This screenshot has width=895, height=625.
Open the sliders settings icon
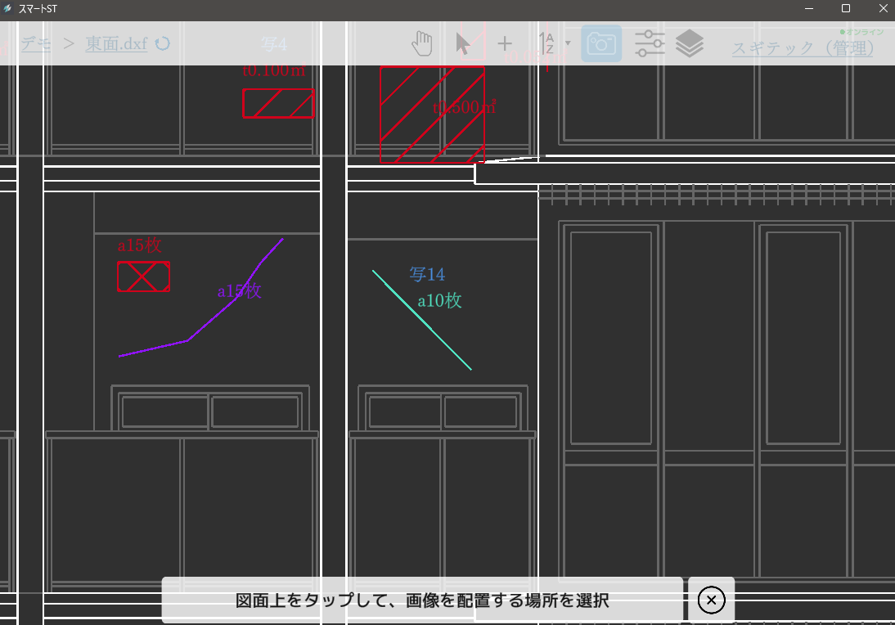click(650, 43)
